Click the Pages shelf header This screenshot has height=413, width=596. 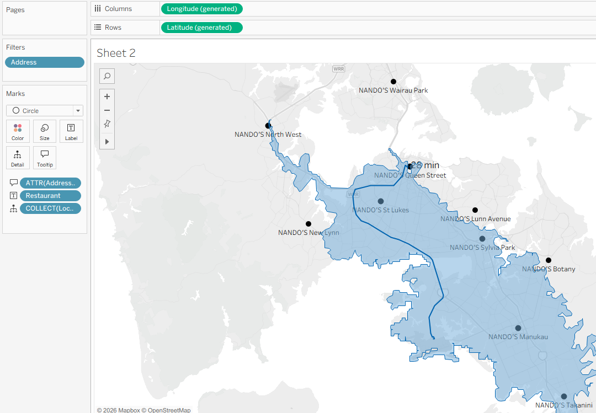(x=15, y=10)
